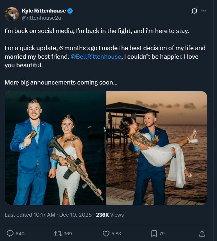Open the left photo with the rifle
This screenshot has height=241, width=217.
point(55,148)
